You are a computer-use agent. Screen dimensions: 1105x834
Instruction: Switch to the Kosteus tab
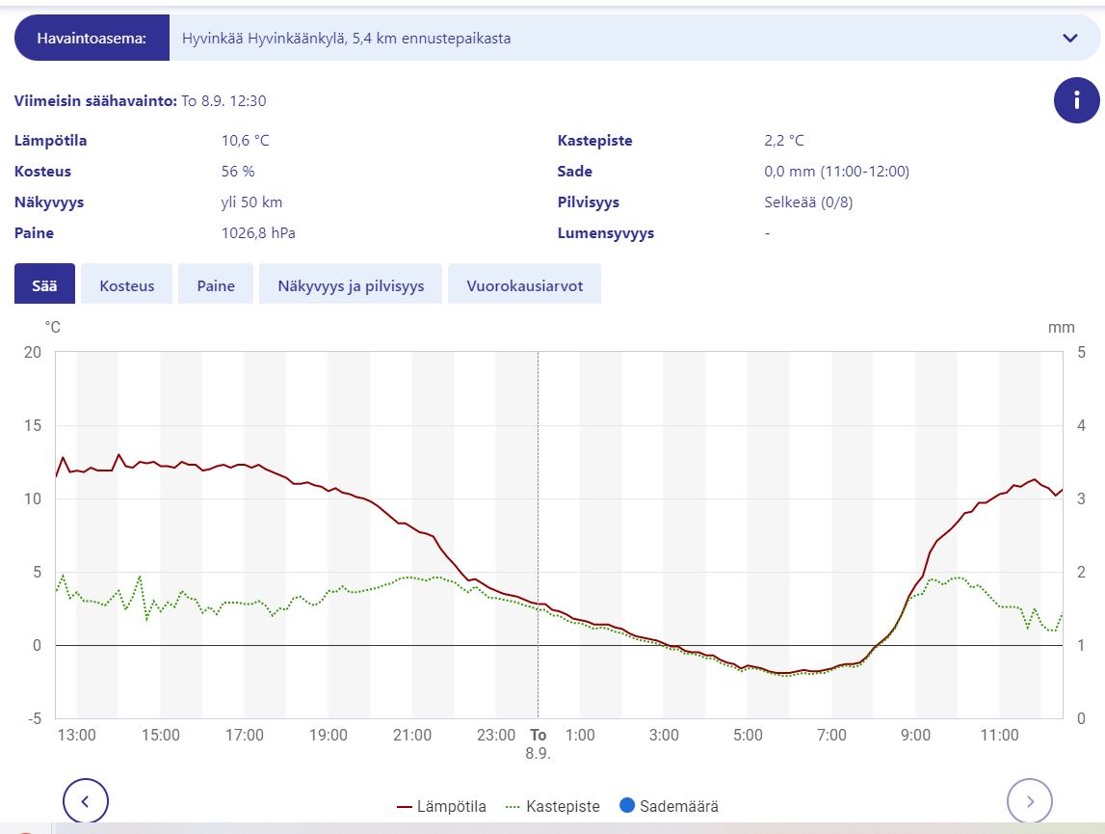point(126,285)
